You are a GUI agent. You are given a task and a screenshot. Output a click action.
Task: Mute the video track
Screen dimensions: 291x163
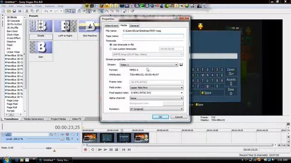[73, 134]
